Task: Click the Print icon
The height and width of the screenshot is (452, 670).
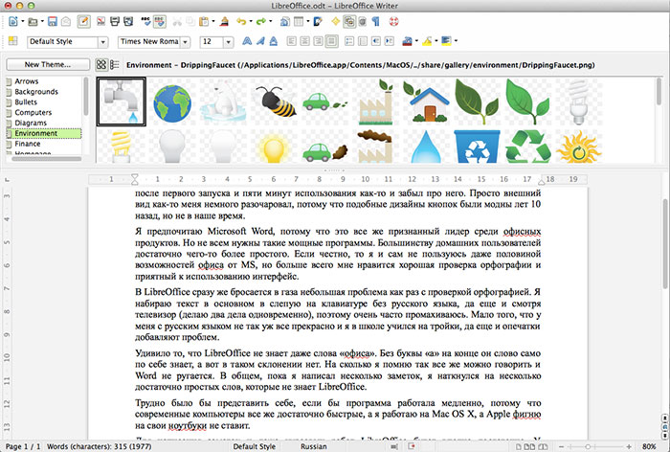Action: [115, 21]
